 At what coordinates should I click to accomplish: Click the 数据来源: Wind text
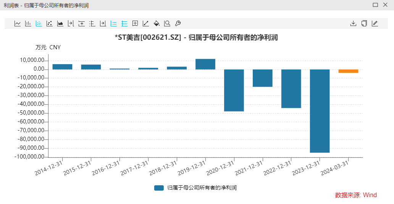pyautogui.click(x=356, y=195)
